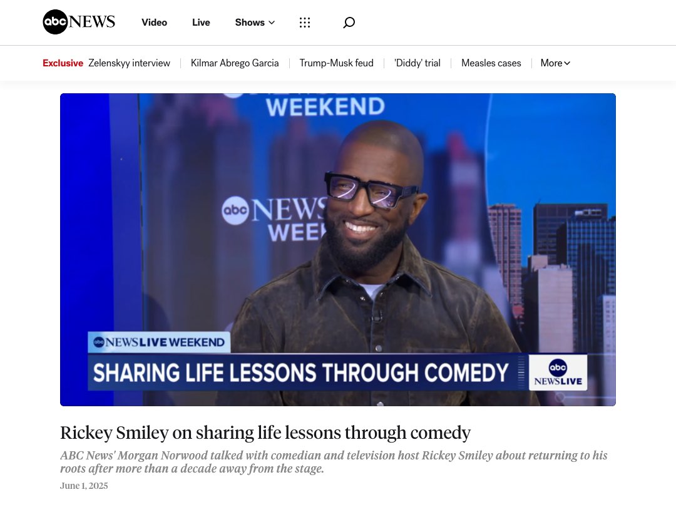Click the italic article description text
The width and height of the screenshot is (676, 507).
coord(334,462)
